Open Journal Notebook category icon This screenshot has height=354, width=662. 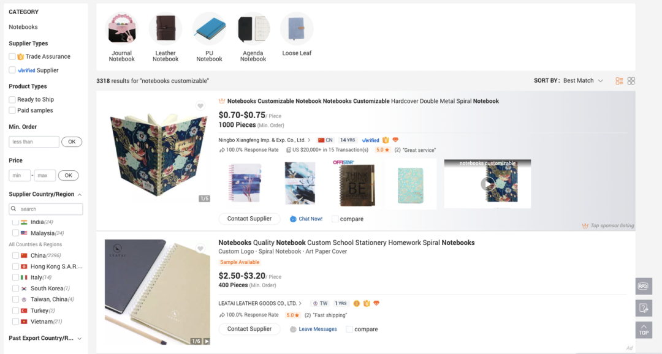121,29
